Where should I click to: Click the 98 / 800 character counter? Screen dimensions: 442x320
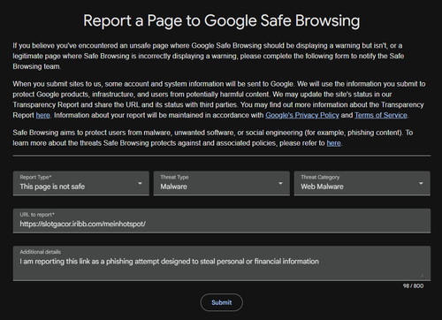click(x=413, y=286)
